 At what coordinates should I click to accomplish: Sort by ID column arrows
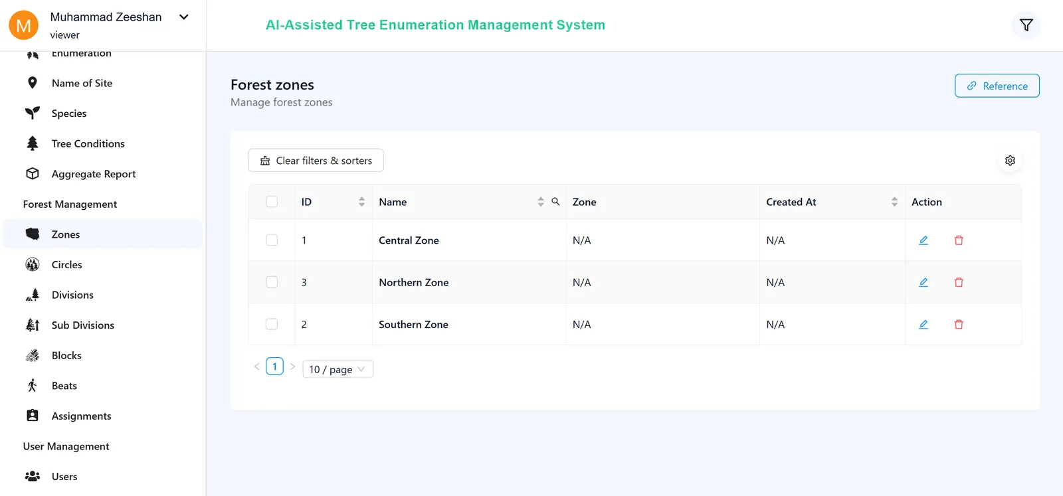(361, 202)
